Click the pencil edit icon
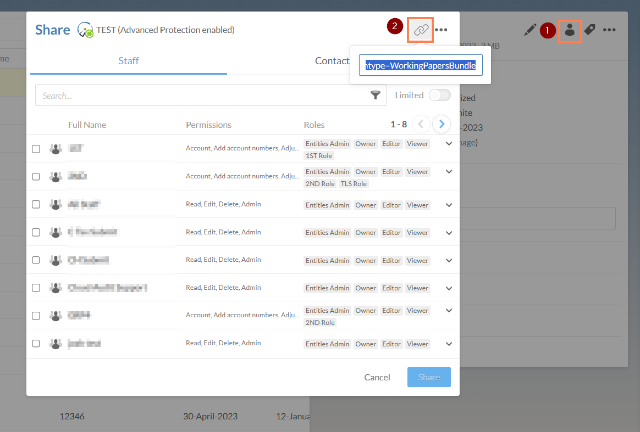 [x=529, y=30]
